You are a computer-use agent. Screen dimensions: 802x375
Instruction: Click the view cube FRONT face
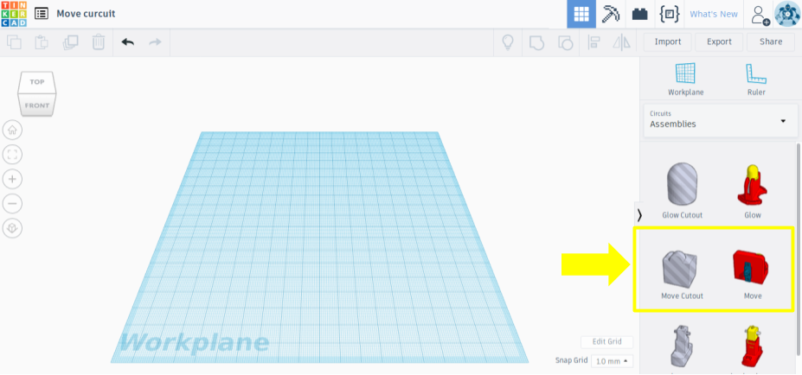click(x=37, y=105)
